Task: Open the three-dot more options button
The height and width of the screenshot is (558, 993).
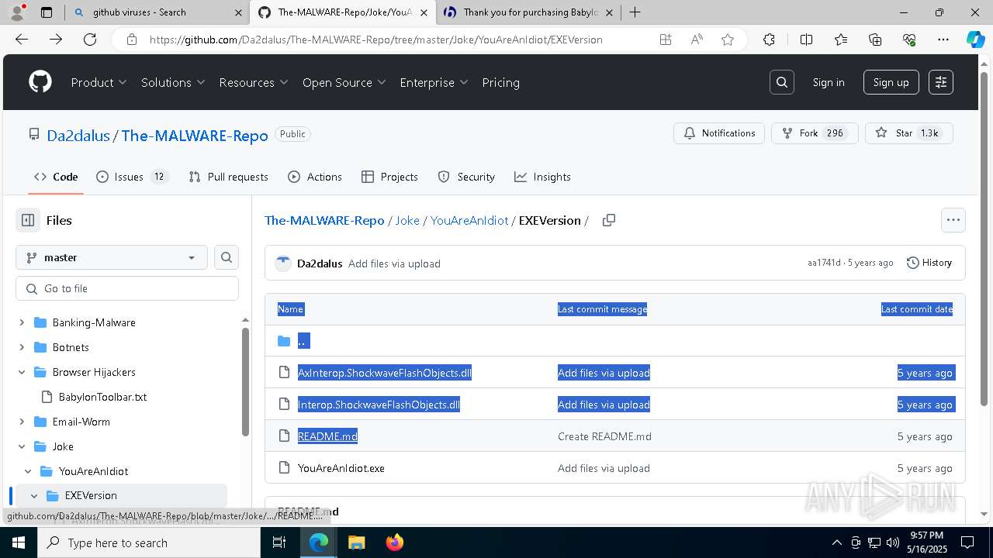Action: pyautogui.click(x=953, y=220)
